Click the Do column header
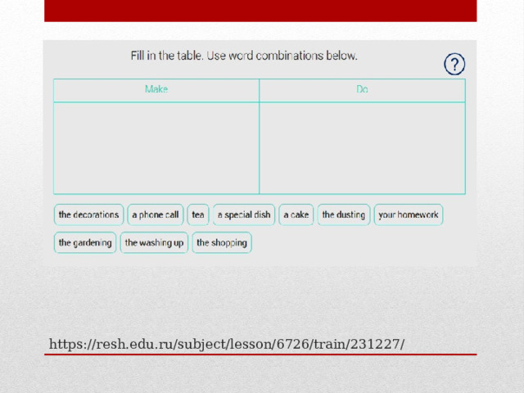 coord(362,90)
